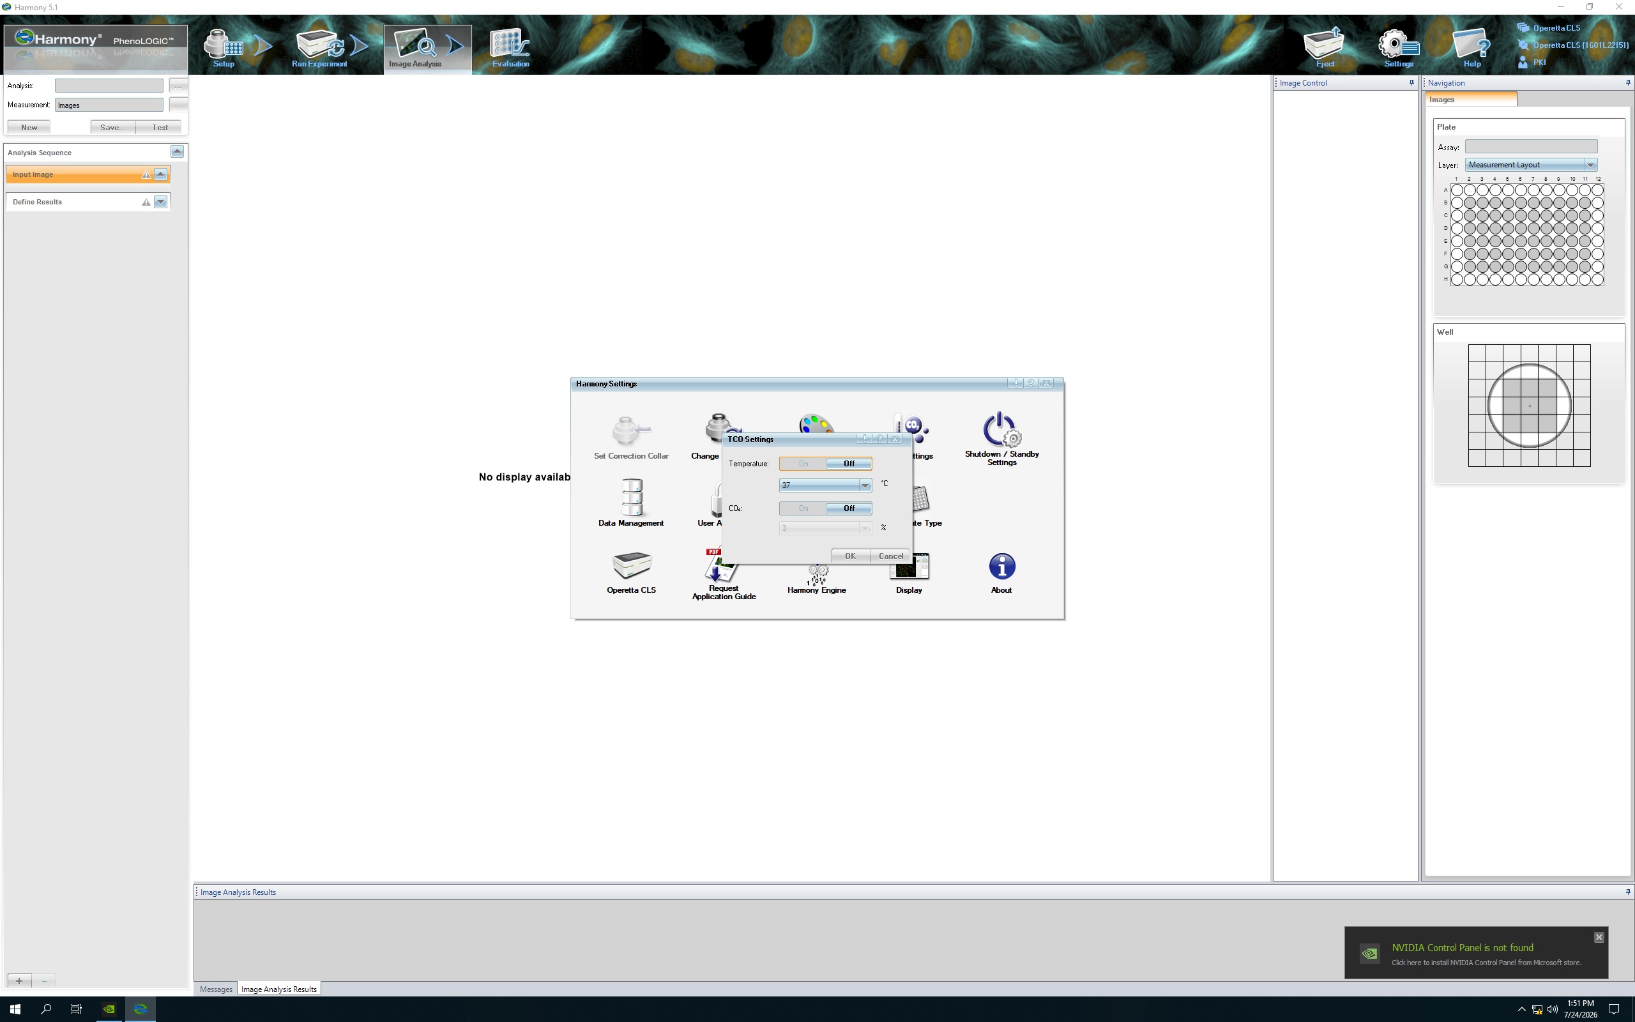Image resolution: width=1635 pixels, height=1022 pixels.
Task: Open Shutdown / Standby Settings icon
Action: coord(1001,438)
